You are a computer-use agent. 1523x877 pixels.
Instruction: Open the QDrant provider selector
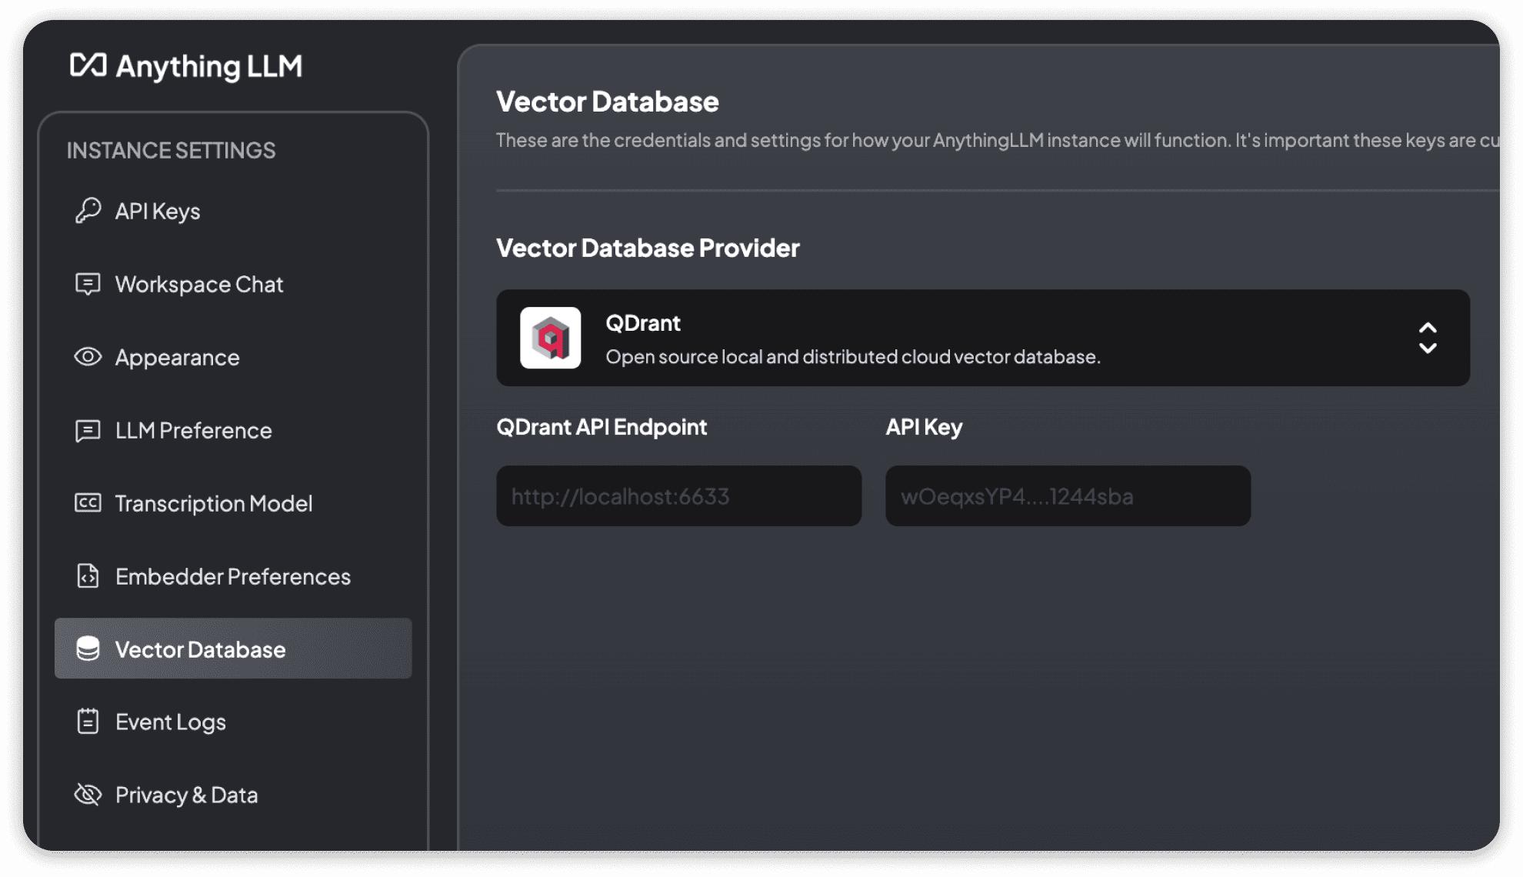pyautogui.click(x=981, y=338)
